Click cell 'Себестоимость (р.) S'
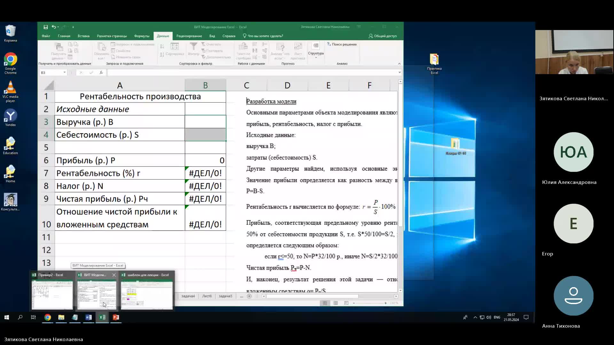The height and width of the screenshot is (345, 614). 120,135
